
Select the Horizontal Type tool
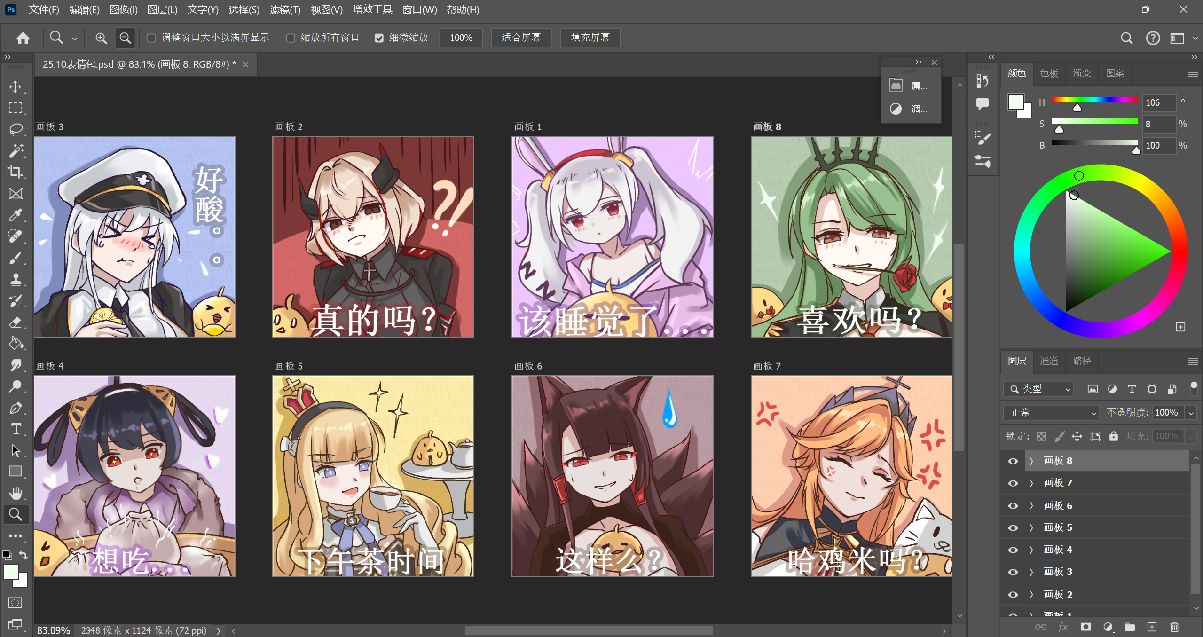[15, 429]
